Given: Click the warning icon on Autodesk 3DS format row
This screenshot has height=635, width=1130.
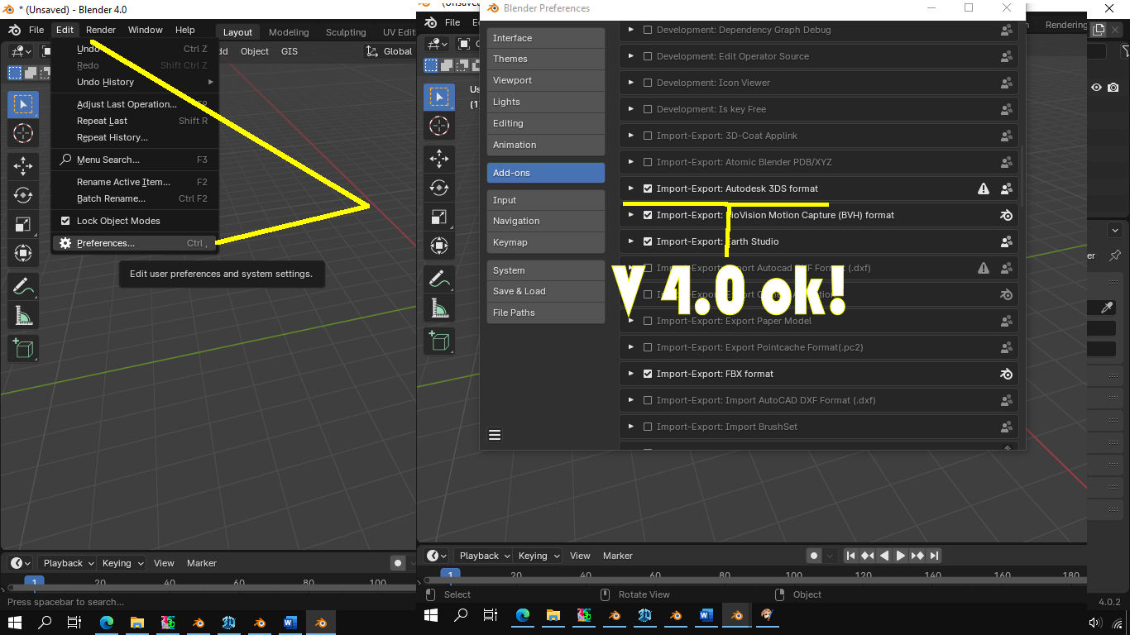Looking at the screenshot, I should pos(983,189).
